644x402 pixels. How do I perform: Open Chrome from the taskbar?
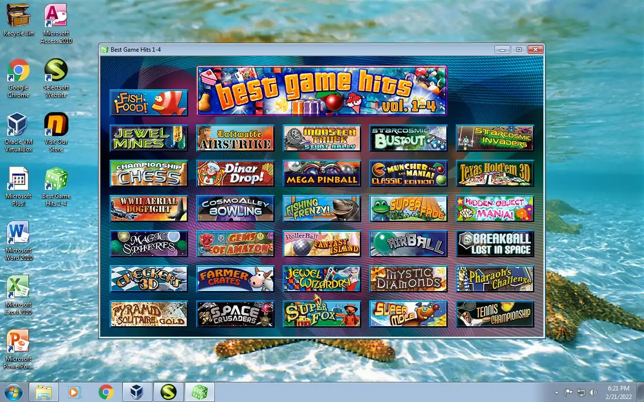point(106,392)
